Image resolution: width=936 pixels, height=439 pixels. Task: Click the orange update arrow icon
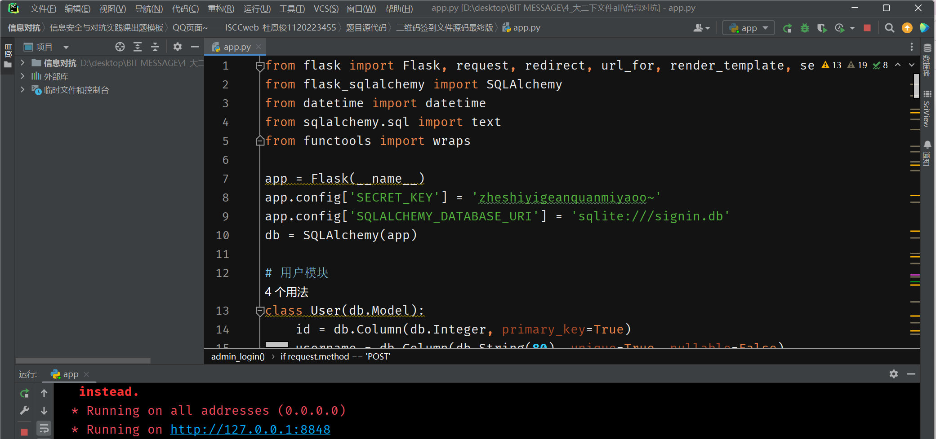tap(907, 28)
